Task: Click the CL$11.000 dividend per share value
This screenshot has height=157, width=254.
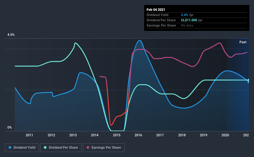Action: tap(189, 20)
